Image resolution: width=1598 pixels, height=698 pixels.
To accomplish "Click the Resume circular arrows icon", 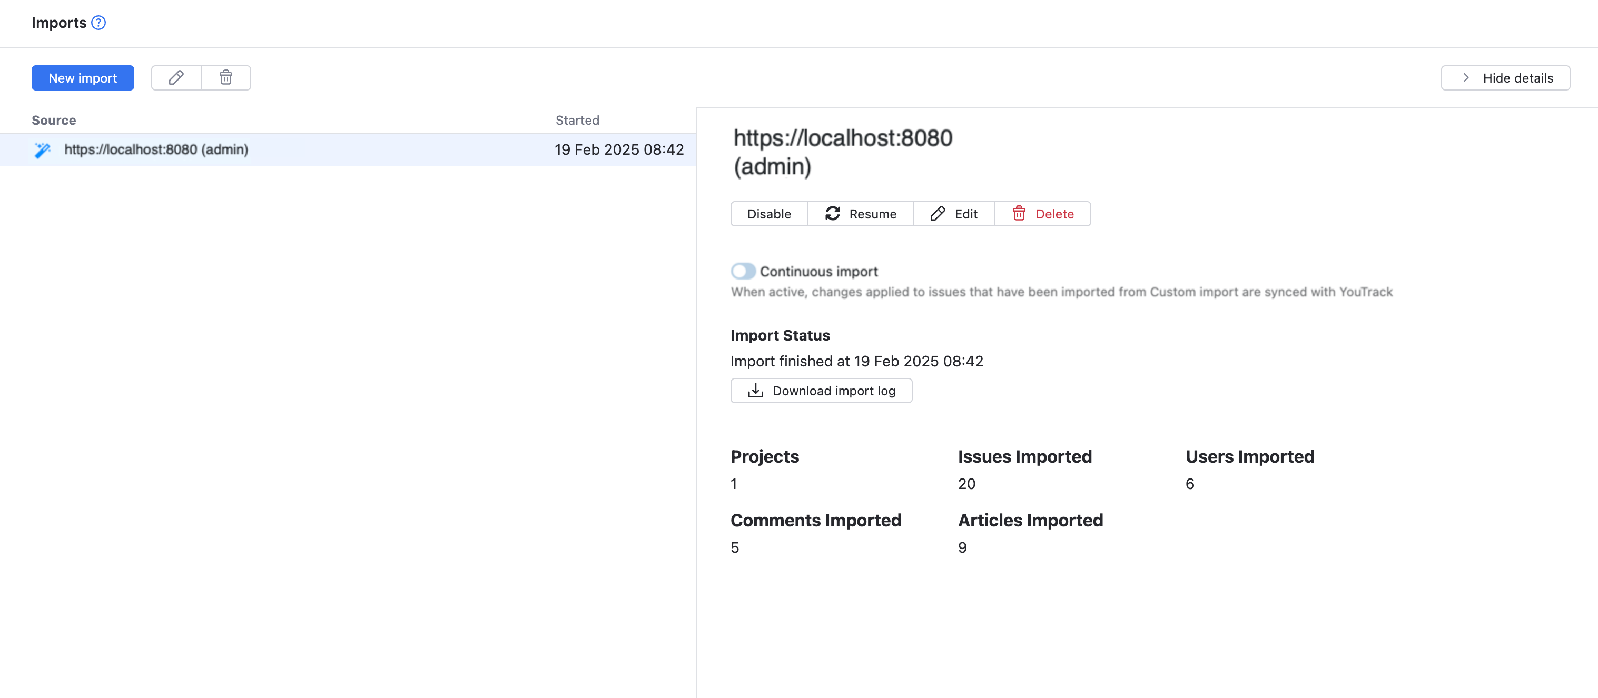I will pyautogui.click(x=833, y=214).
